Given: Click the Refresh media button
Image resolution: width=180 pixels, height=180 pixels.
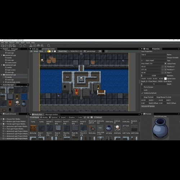Looking at the screenshot, I should (98, 117).
